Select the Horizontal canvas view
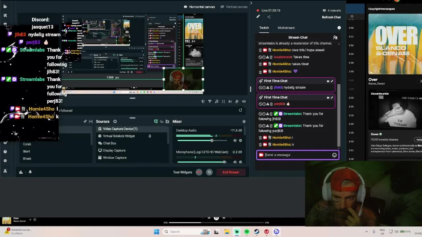This screenshot has width=422, height=237. (199, 7)
